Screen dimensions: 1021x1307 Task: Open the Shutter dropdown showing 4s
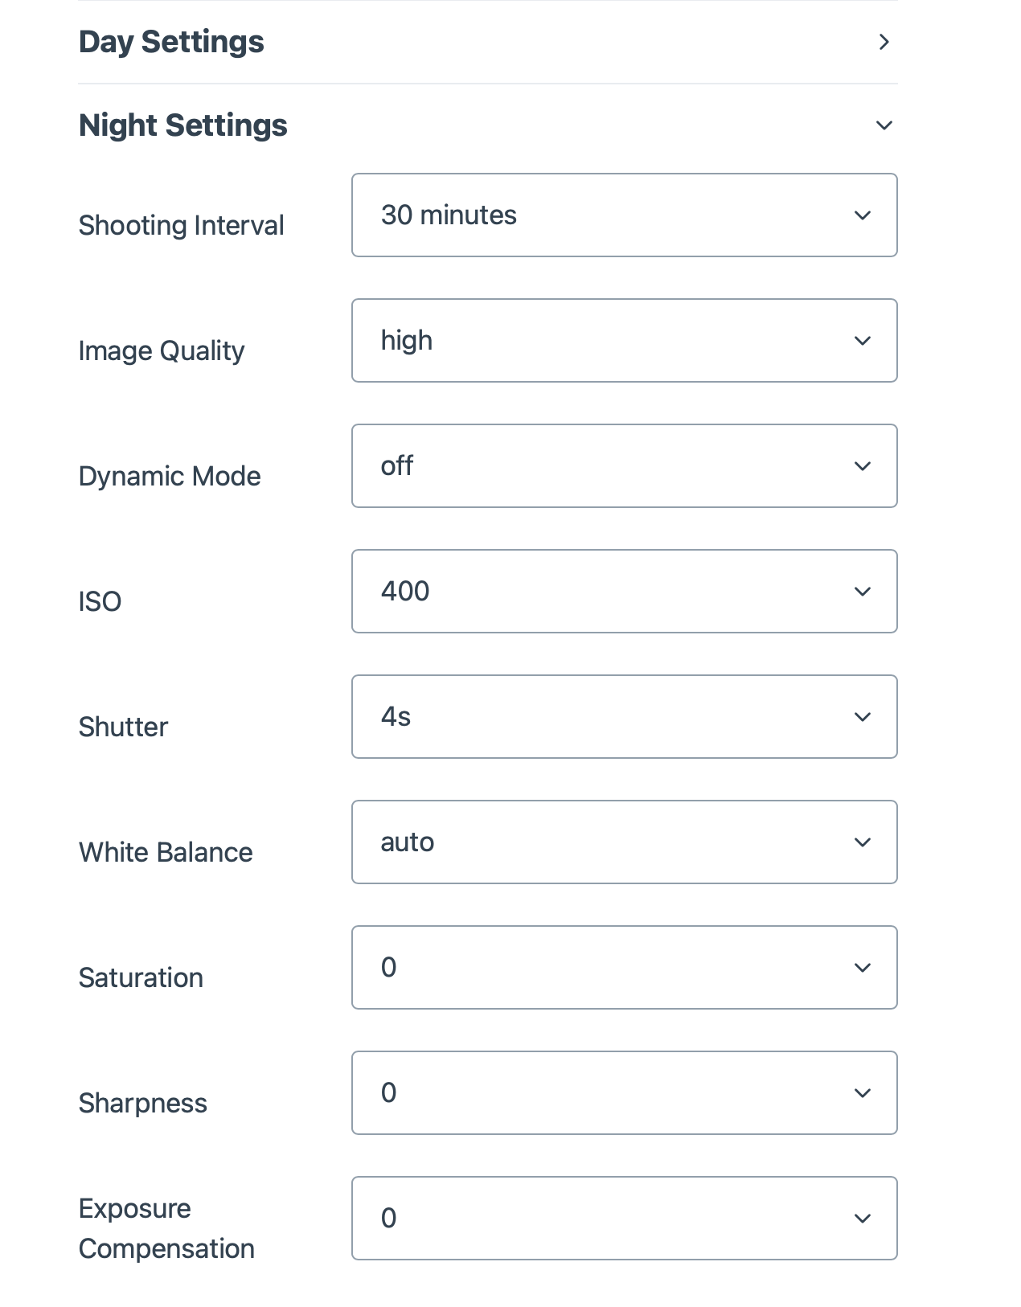coord(624,717)
